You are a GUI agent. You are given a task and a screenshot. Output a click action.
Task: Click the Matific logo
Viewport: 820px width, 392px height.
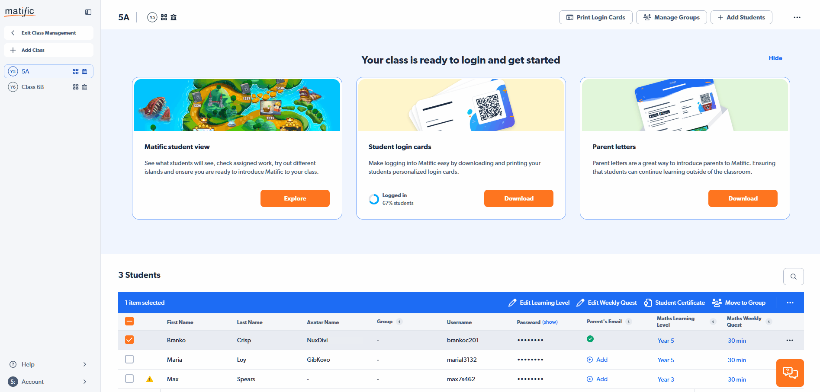point(20,12)
